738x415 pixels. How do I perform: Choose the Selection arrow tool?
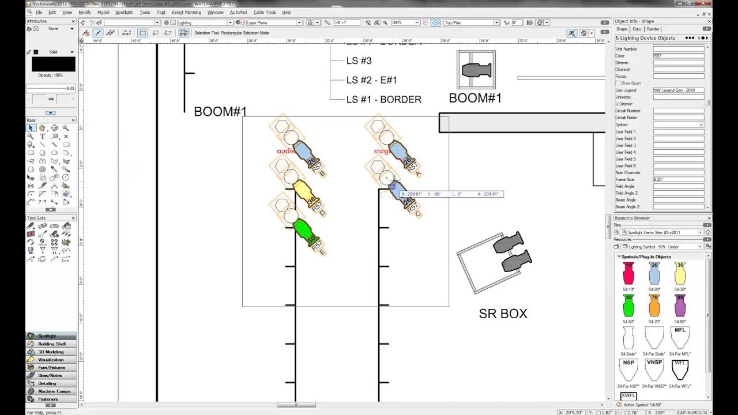click(31, 128)
